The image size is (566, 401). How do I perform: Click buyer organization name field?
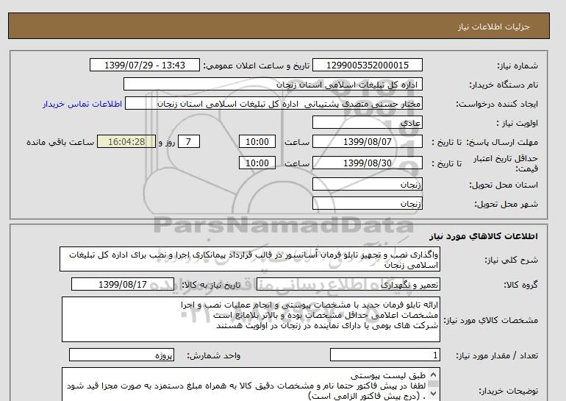(273, 84)
